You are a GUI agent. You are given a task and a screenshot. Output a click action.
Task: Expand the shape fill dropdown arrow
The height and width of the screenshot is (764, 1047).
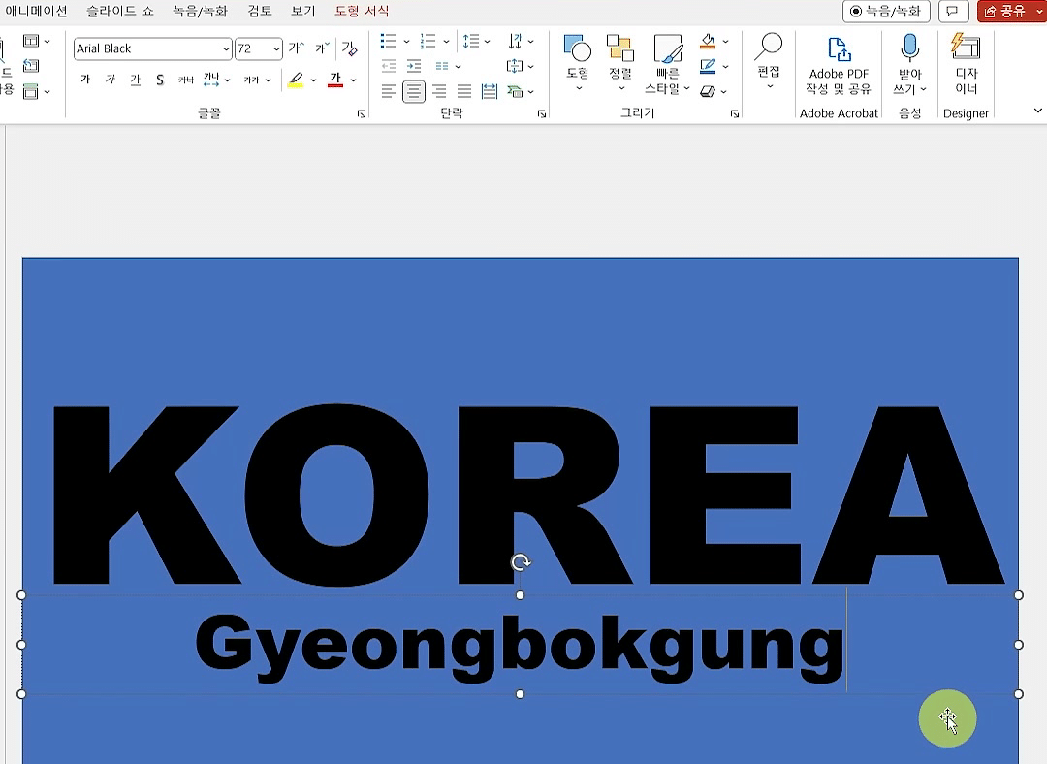[x=726, y=42]
